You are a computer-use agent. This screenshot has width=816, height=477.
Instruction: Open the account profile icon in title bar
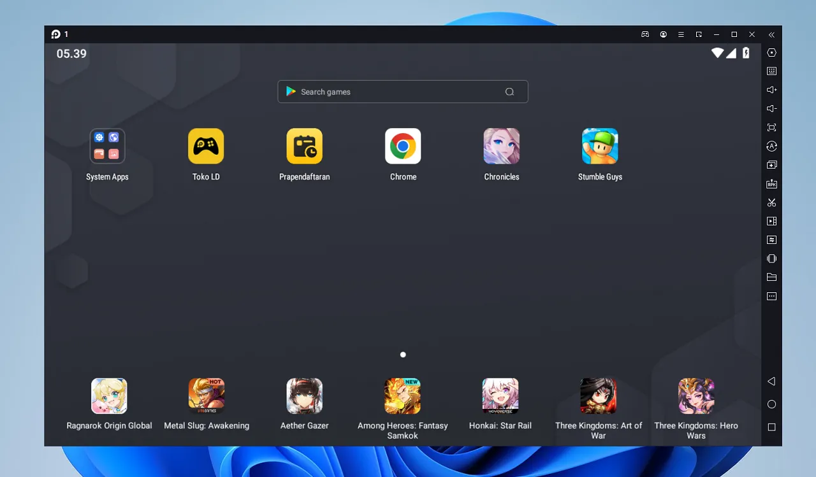tap(664, 34)
